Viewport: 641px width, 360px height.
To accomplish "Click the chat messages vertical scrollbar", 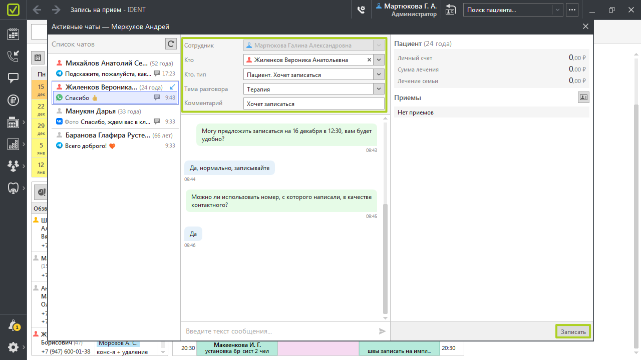I will click(x=385, y=258).
